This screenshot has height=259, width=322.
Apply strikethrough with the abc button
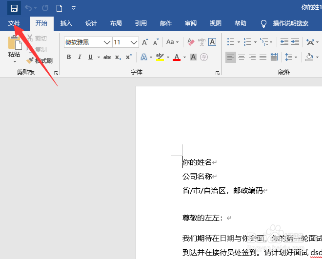pos(107,57)
